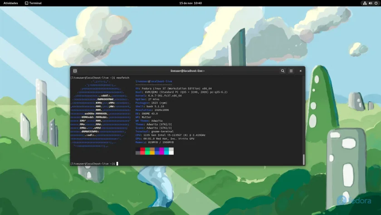Click the 'WM: Mutter' line
Image resolution: width=381 pixels, height=215 pixels.
(143, 117)
